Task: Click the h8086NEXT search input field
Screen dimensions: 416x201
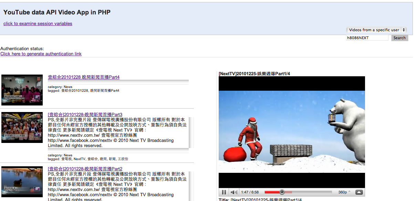Action: 367,38
